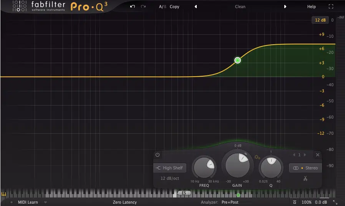
Task: Open the Clean preset menu
Action: (x=240, y=7)
